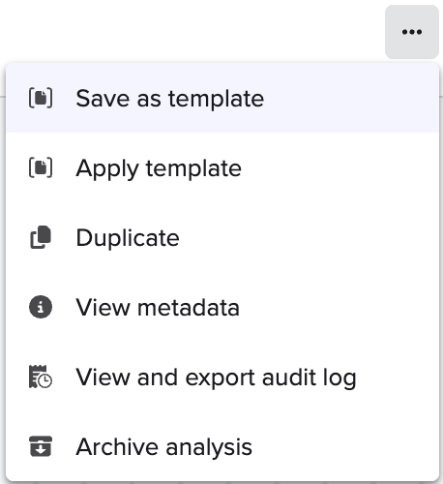Click the Archive analysis box icon
The image size is (443, 484).
coord(41,446)
